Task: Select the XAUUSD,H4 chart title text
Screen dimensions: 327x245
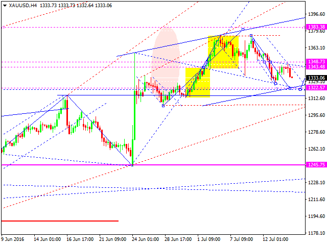Action: (x=23, y=6)
